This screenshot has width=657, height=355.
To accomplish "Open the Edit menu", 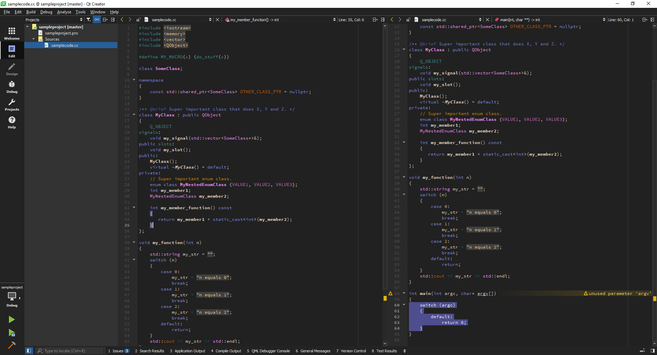I will coord(18,12).
